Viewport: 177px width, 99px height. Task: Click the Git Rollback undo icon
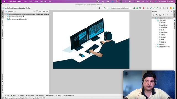point(163,8)
